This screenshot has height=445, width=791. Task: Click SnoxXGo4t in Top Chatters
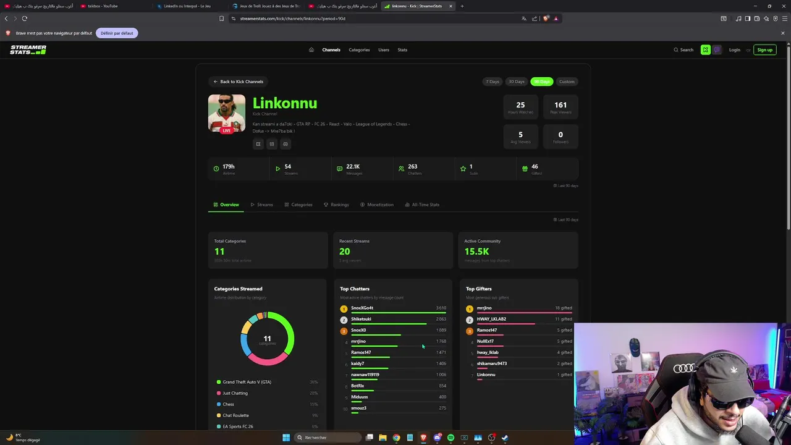(362, 308)
